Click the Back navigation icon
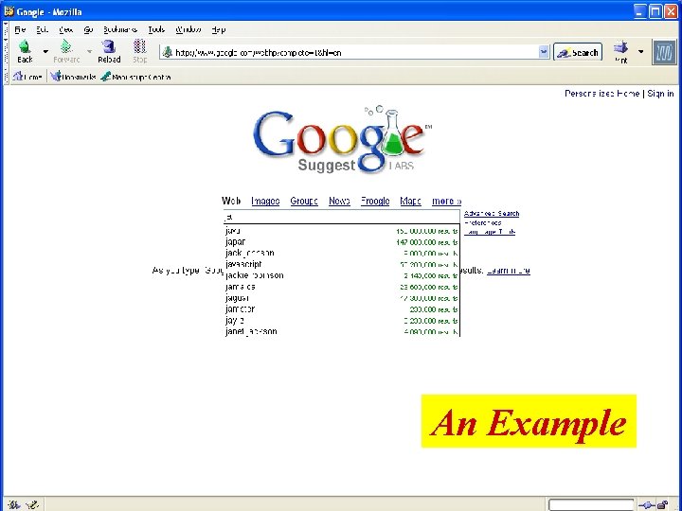Image resolution: width=682 pixels, height=511 pixels. coord(25,47)
